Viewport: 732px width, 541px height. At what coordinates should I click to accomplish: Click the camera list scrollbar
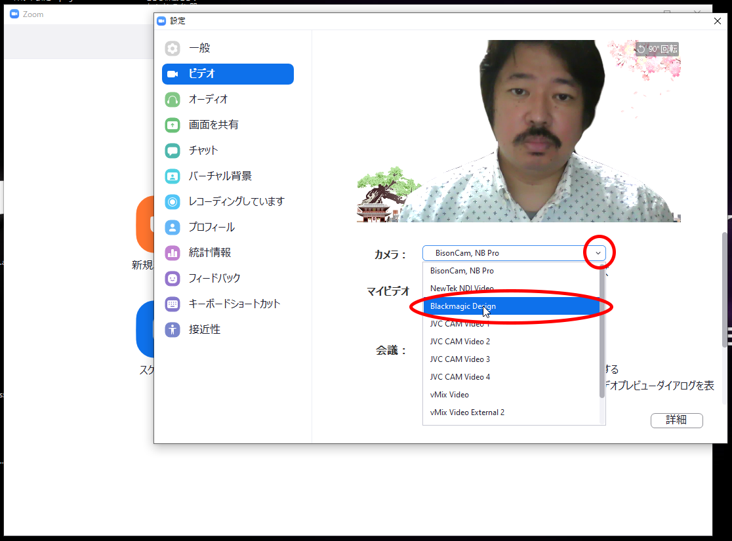[602, 331]
